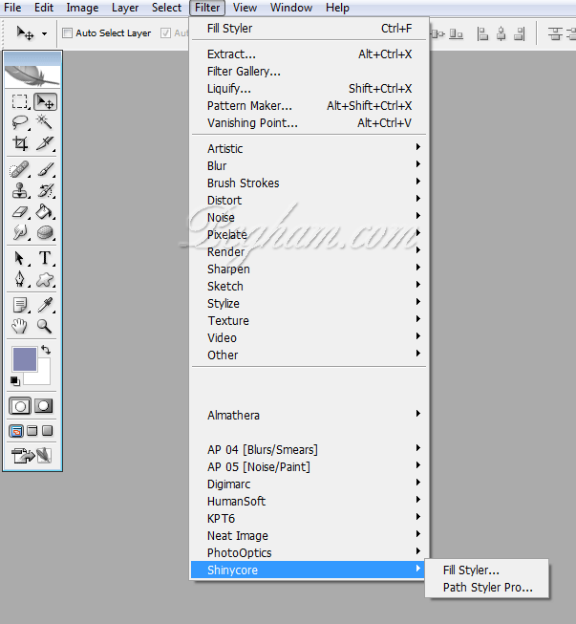Select the Eraser tool

point(20,212)
